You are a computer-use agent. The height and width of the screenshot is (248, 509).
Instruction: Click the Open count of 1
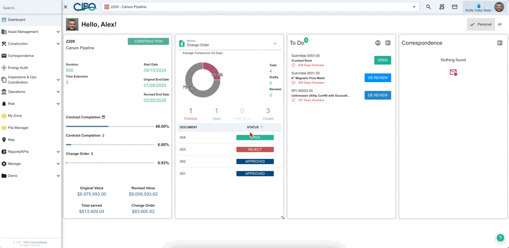click(216, 111)
